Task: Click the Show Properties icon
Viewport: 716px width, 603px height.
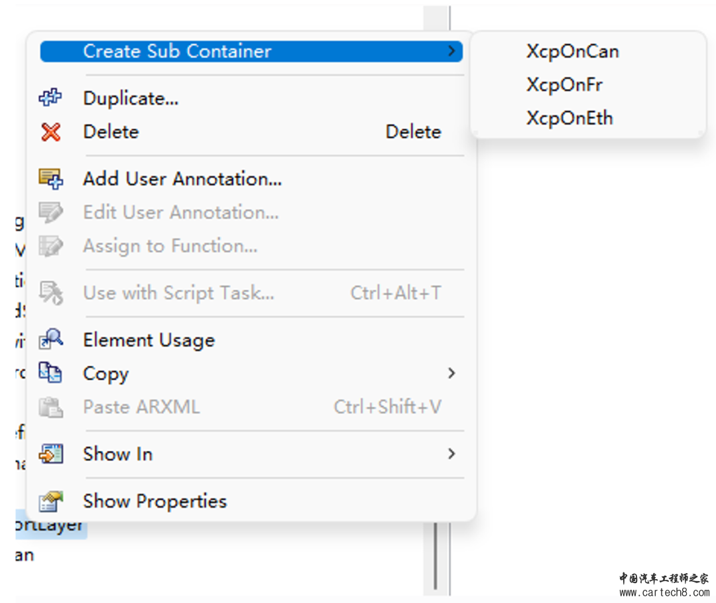Action: pyautogui.click(x=50, y=501)
